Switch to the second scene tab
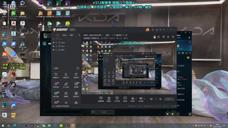The image size is (228, 128). click(64, 35)
